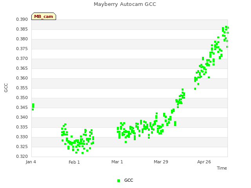Click the 0.345 y-axis value

pyautogui.click(x=22, y=108)
